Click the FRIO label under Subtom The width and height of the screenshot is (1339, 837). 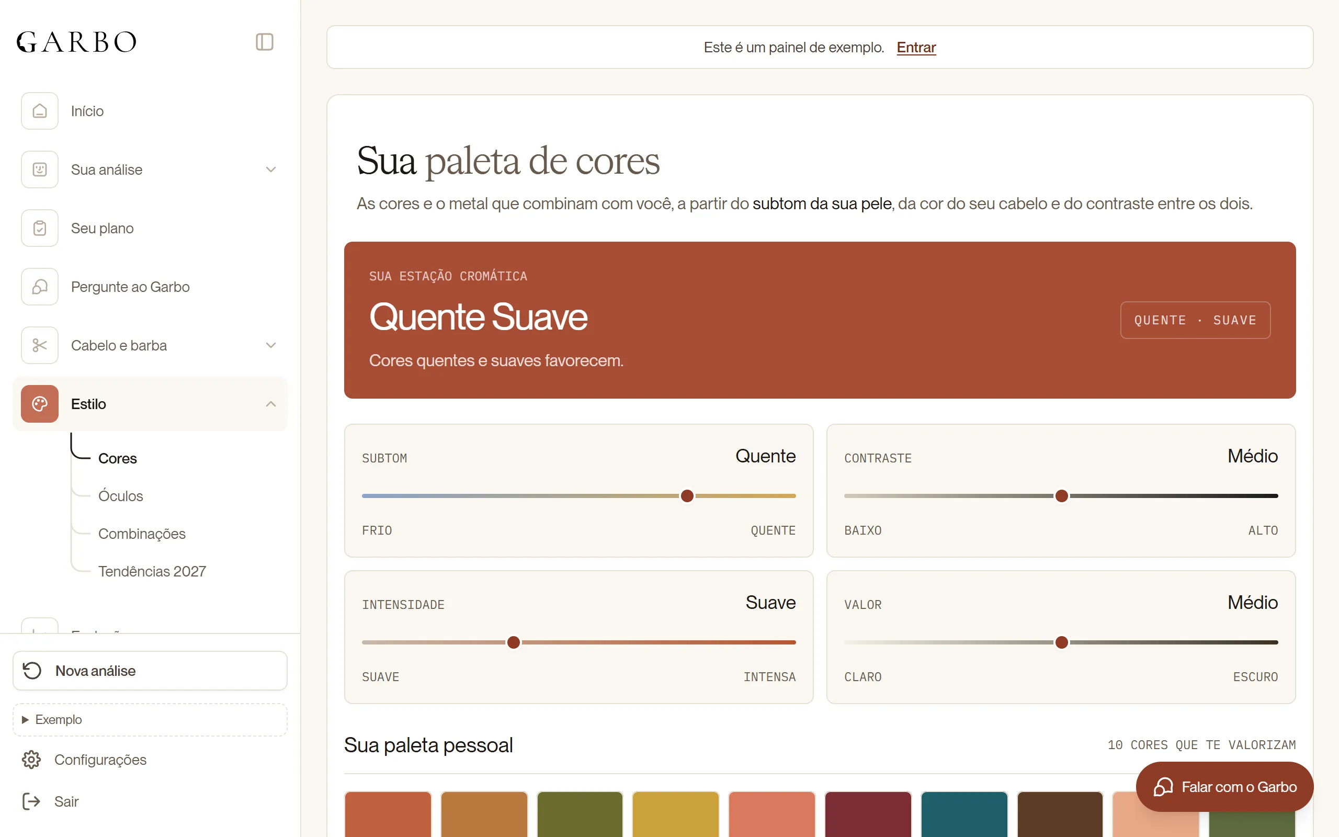click(377, 530)
